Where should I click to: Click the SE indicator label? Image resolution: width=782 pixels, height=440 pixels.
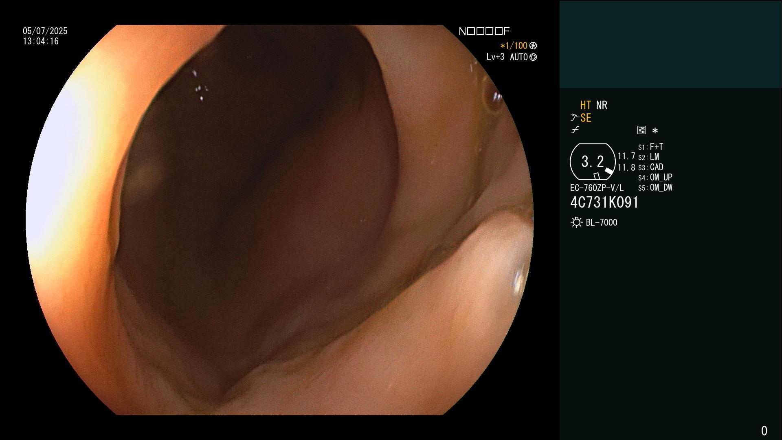(x=586, y=118)
